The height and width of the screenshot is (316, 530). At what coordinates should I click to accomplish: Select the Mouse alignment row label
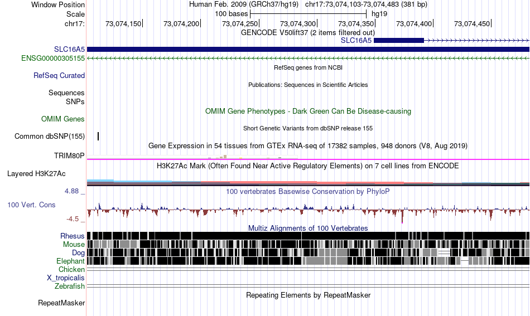point(74,244)
